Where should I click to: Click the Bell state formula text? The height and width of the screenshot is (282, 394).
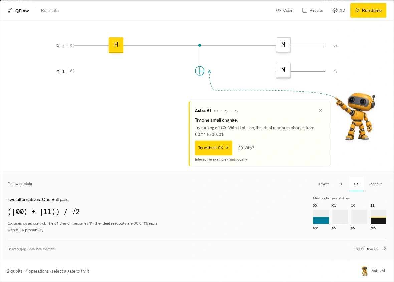44,211
